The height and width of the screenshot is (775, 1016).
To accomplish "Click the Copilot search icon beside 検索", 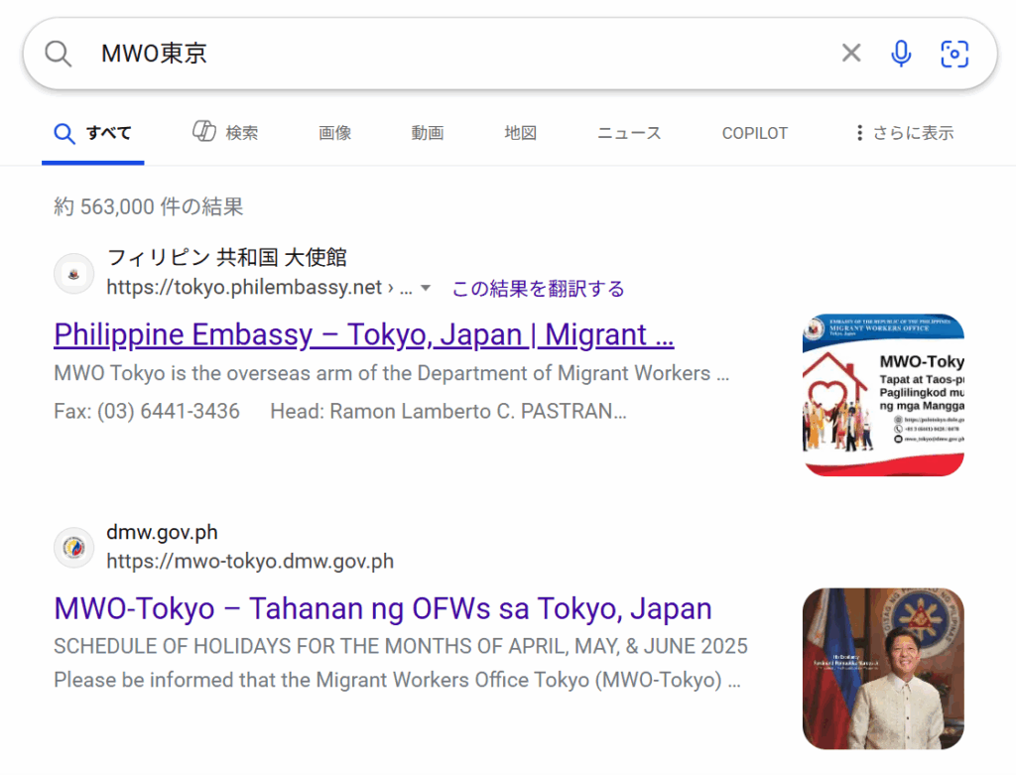I will pyautogui.click(x=204, y=132).
